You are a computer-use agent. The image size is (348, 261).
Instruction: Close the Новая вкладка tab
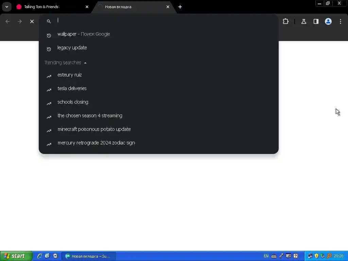[168, 7]
